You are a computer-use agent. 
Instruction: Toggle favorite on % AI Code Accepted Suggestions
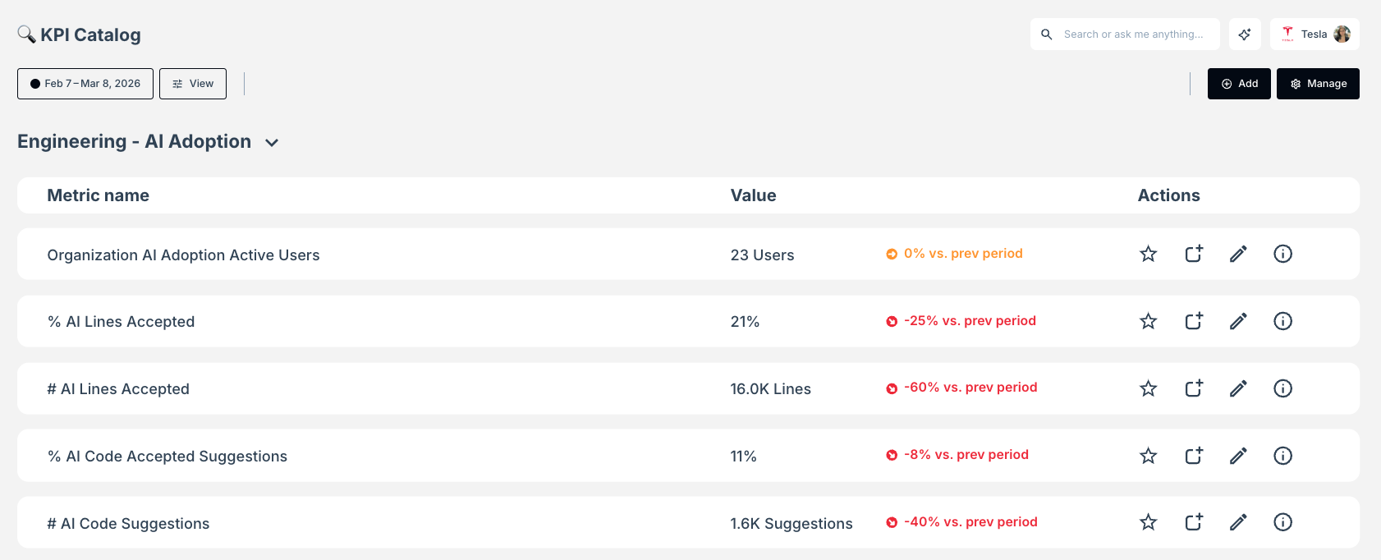(x=1148, y=456)
